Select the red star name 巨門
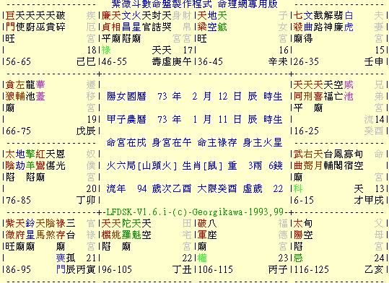 [10, 22]
